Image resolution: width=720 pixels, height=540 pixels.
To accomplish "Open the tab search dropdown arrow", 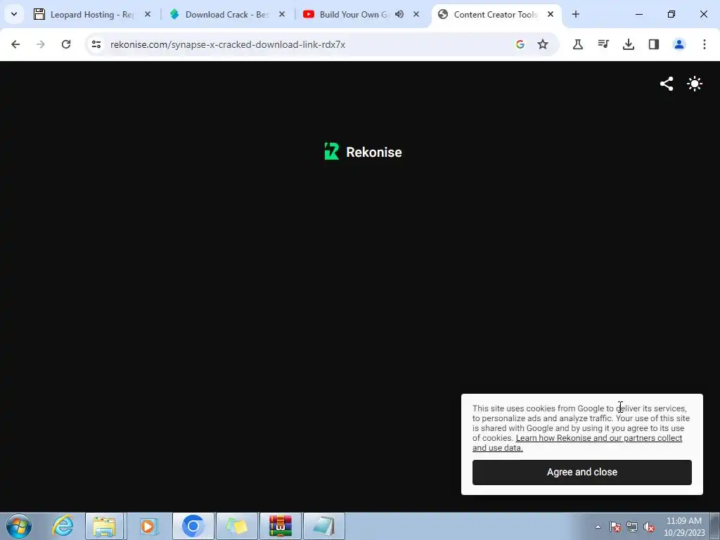I will tap(14, 14).
